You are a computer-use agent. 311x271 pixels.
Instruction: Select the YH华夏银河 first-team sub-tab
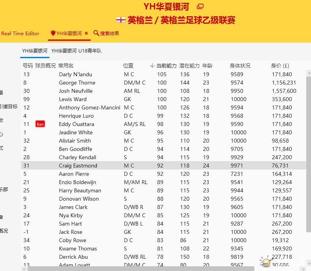pyautogui.click(x=34, y=51)
